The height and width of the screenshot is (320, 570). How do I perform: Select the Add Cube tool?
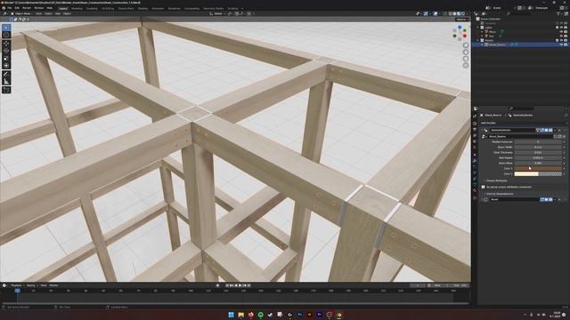[6, 90]
